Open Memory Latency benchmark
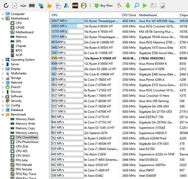This screenshot has width=188, height=179. click(27, 133)
